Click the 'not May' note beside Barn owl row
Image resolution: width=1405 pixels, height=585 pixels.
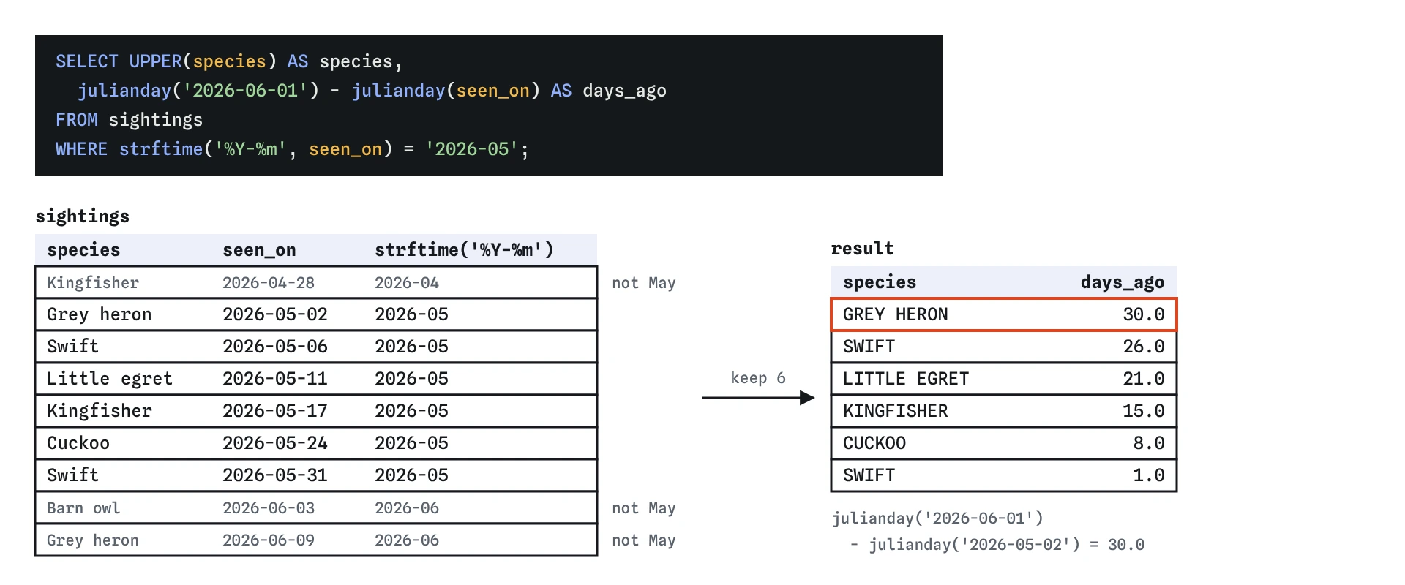644,508
